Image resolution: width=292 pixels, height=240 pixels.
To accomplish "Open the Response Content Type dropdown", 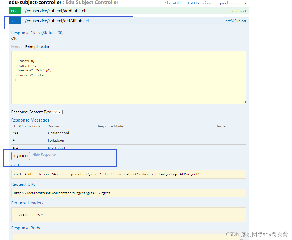I will [x=58, y=112].
